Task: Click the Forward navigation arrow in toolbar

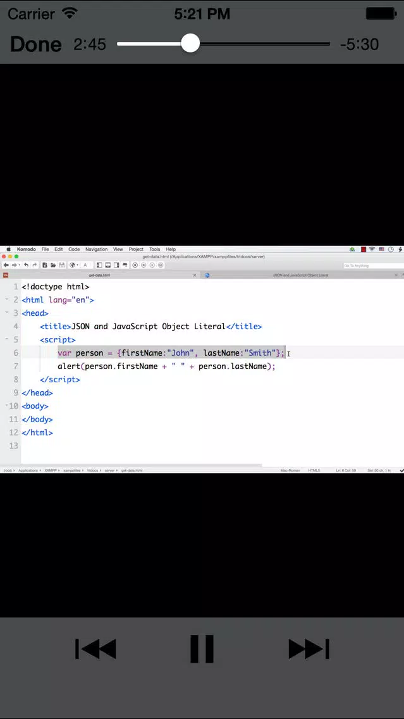Action: (x=15, y=265)
